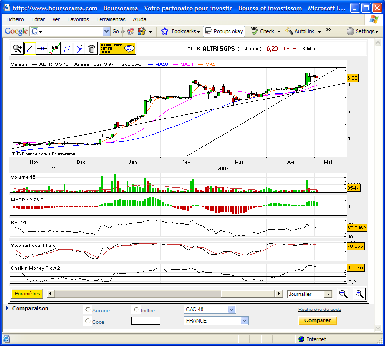The width and height of the screenshot is (385, 346).
Task: Select the zoom magnifier chart tool
Action: click(x=18, y=48)
